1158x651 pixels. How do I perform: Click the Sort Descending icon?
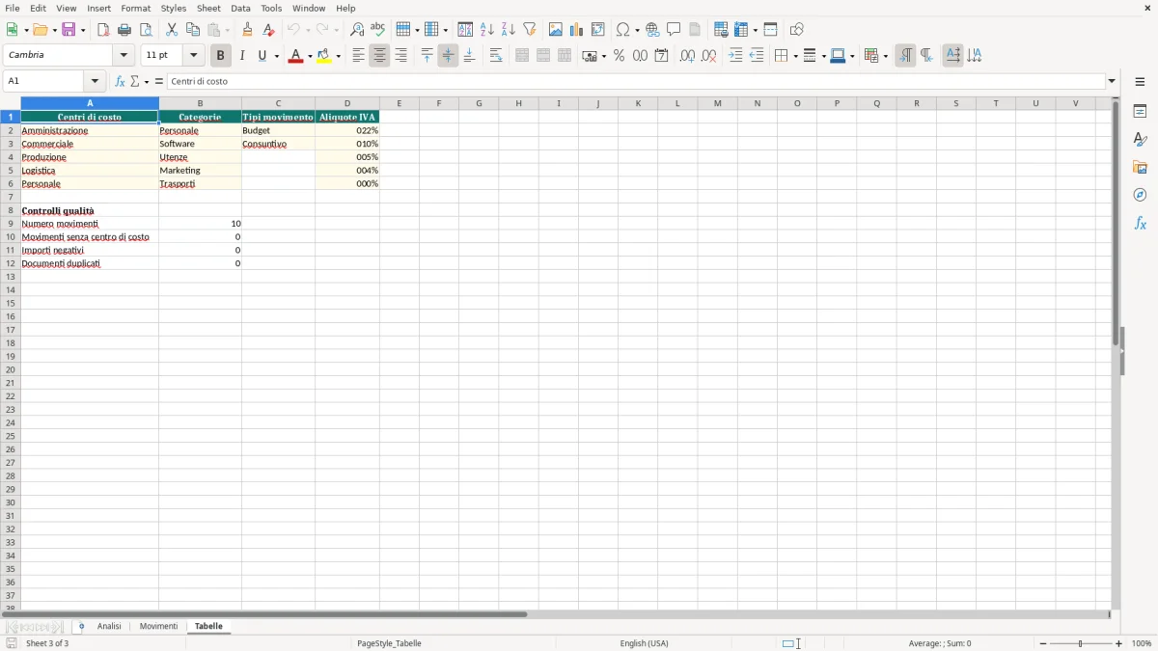(x=509, y=30)
